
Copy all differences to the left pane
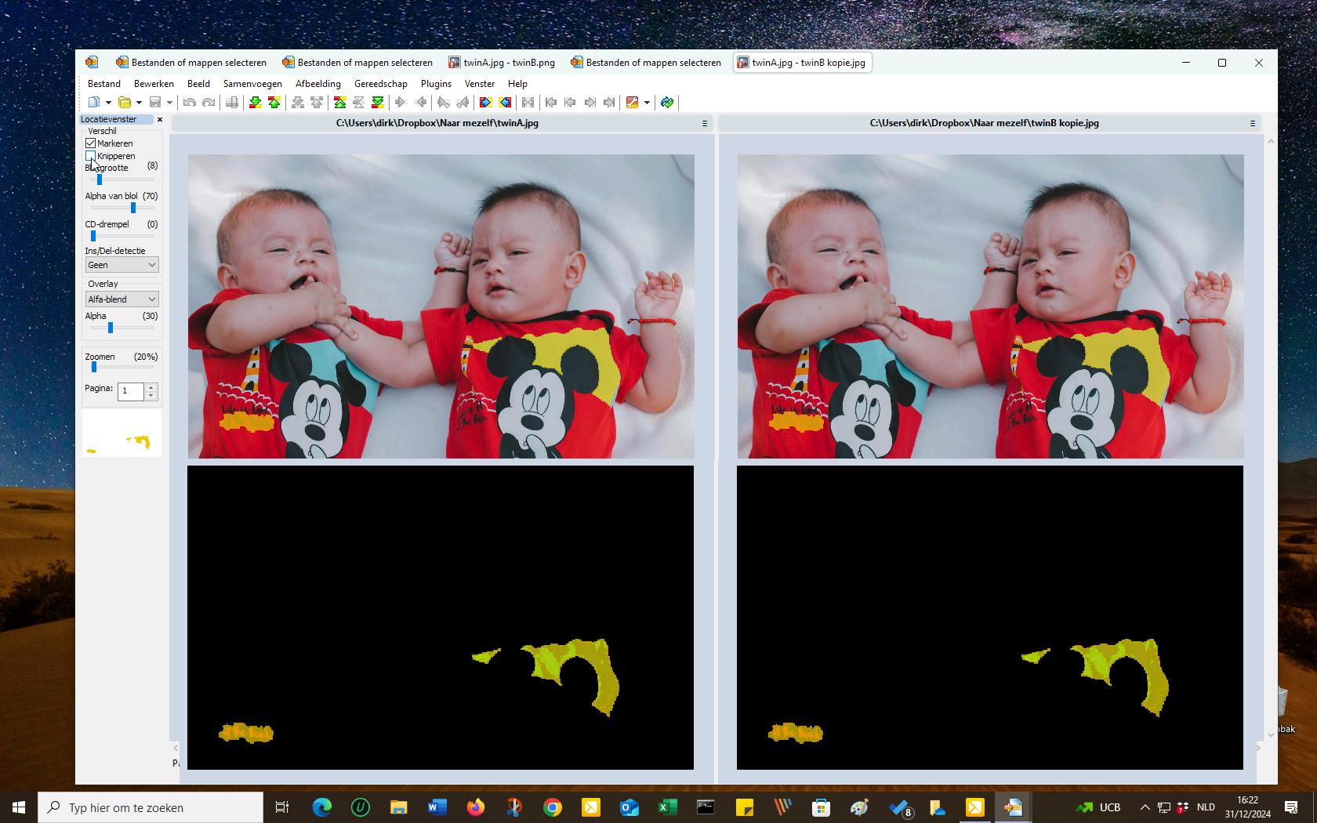pyautogui.click(x=505, y=102)
